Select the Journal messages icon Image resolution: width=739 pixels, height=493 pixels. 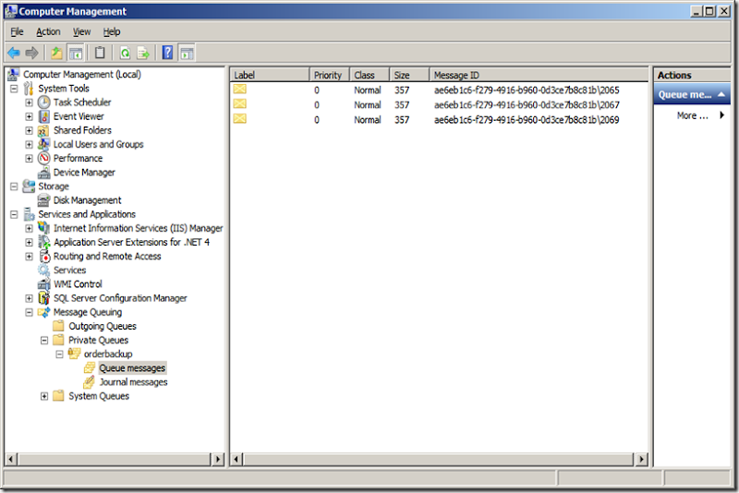[x=89, y=382]
